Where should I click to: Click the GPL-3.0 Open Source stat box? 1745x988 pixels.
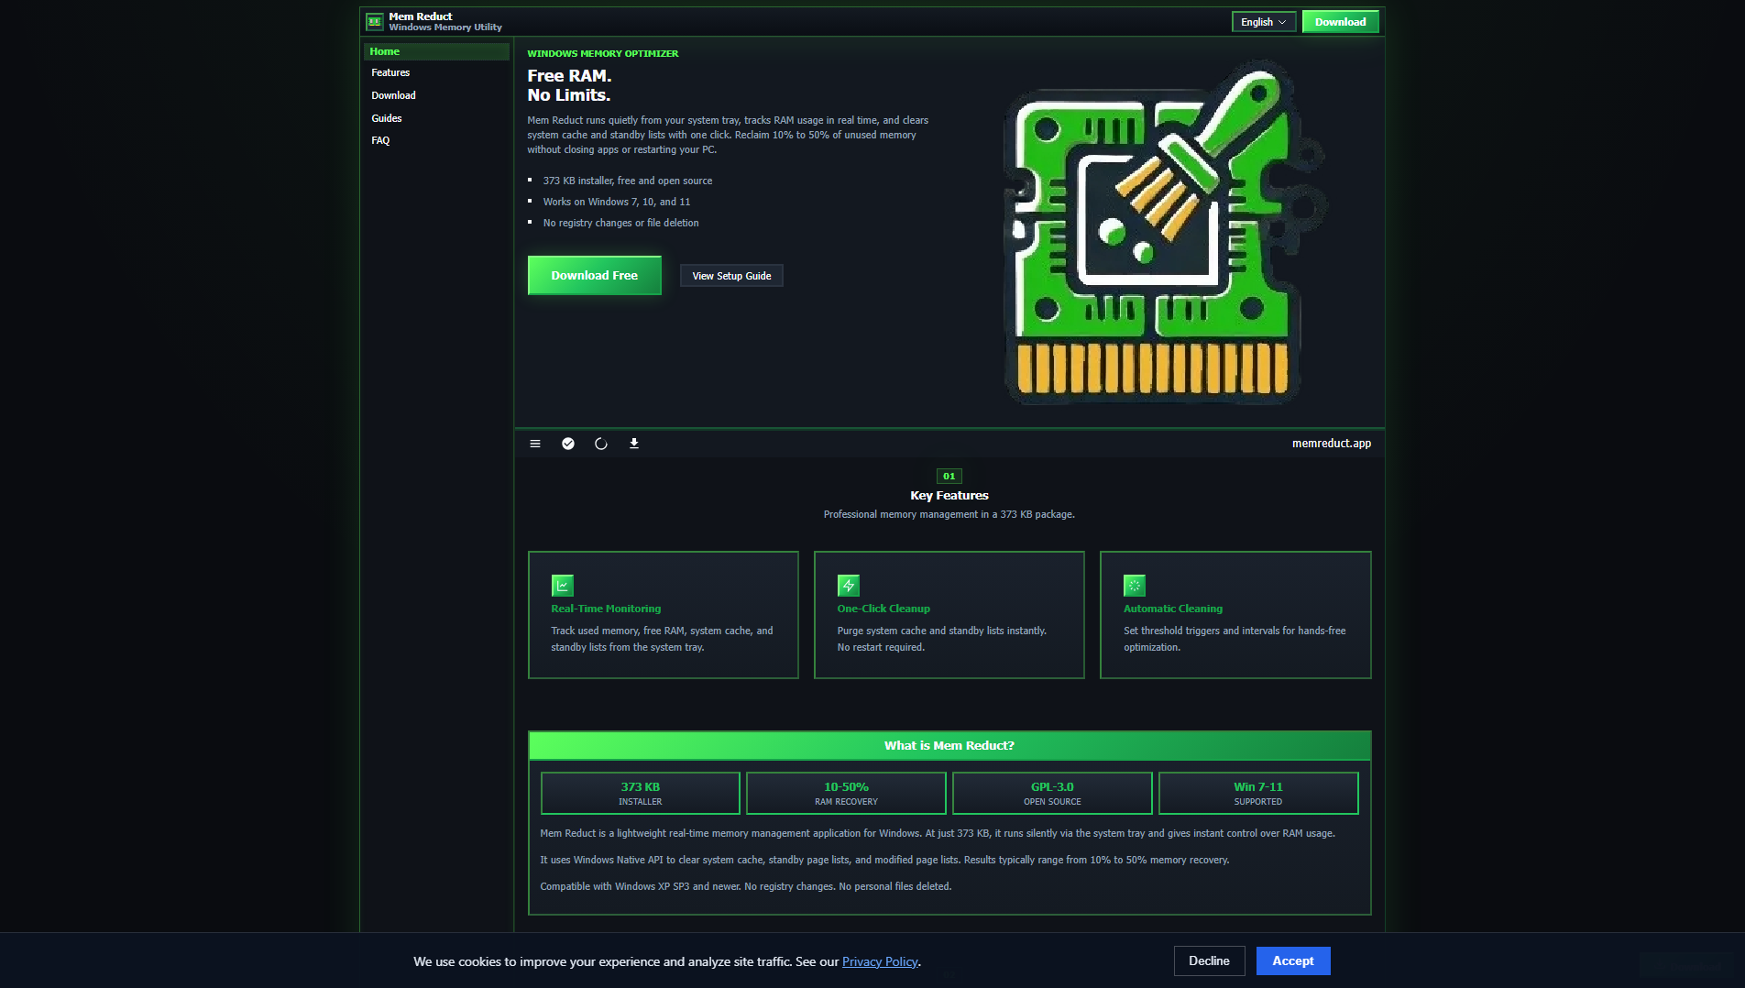(x=1052, y=793)
